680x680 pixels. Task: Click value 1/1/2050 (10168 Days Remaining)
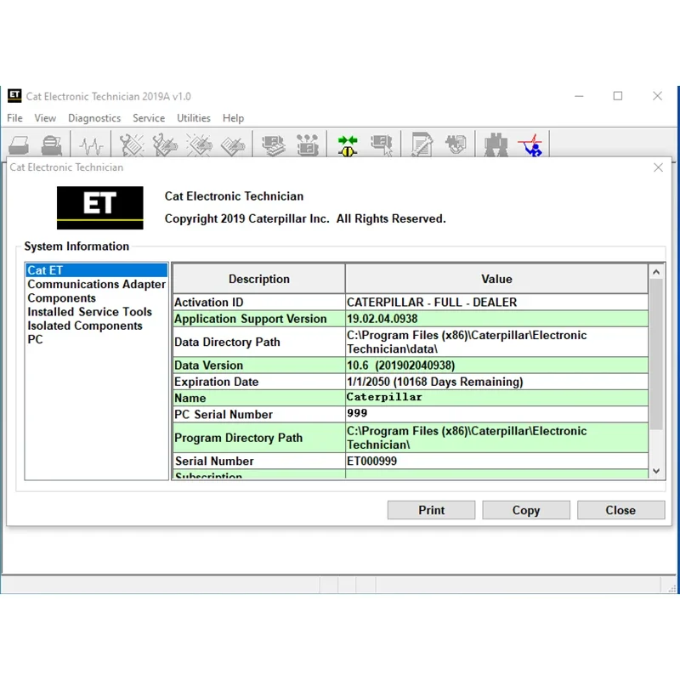[435, 382]
